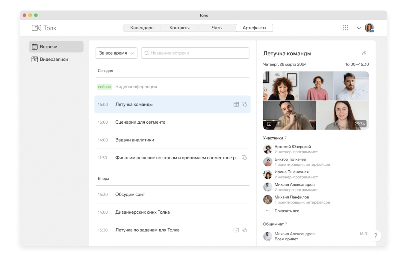Click the recording icon on Летучка команды row
This screenshot has width=407, height=261.
(x=236, y=104)
